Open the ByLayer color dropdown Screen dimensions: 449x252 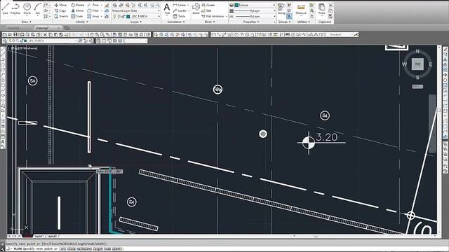[255, 5]
